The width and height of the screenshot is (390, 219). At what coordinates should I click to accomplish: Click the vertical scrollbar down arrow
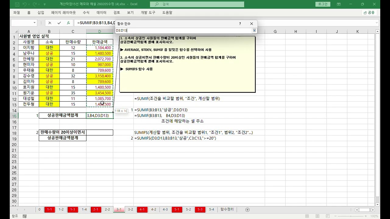click(378, 205)
